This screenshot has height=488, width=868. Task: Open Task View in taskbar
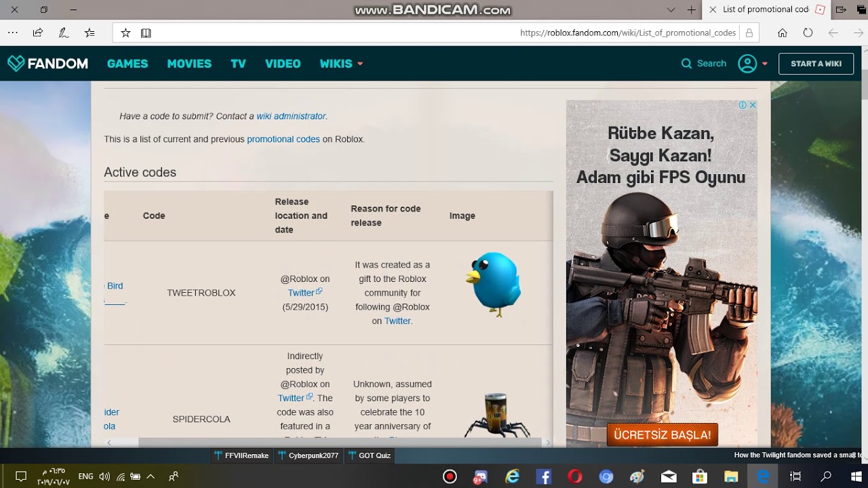point(795,476)
